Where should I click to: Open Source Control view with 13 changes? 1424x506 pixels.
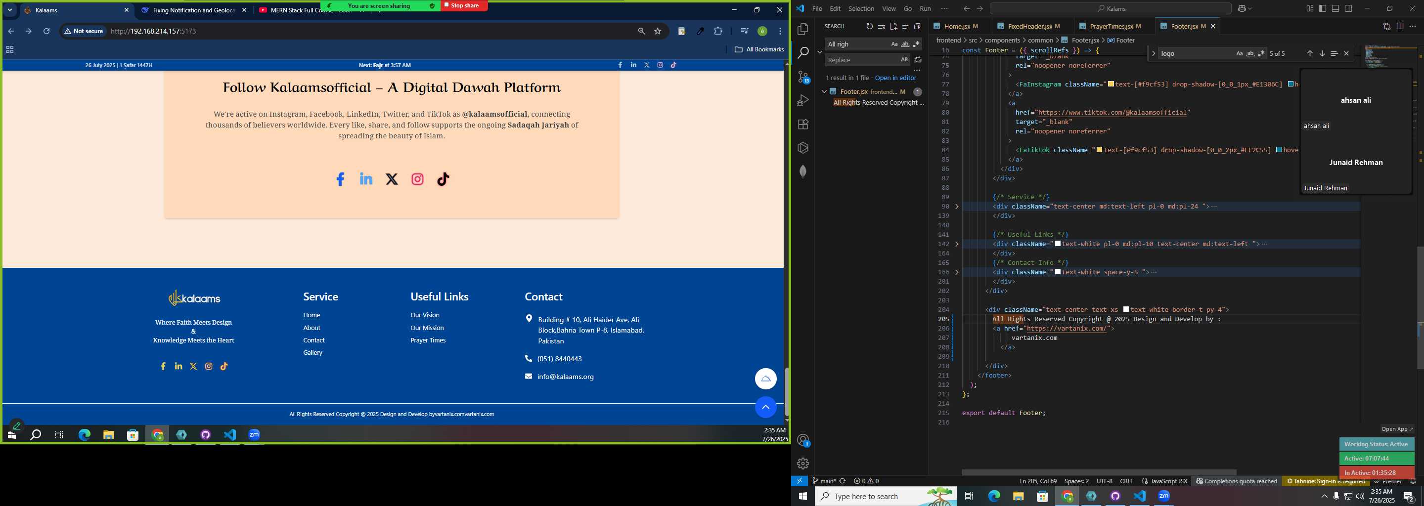[x=803, y=77]
